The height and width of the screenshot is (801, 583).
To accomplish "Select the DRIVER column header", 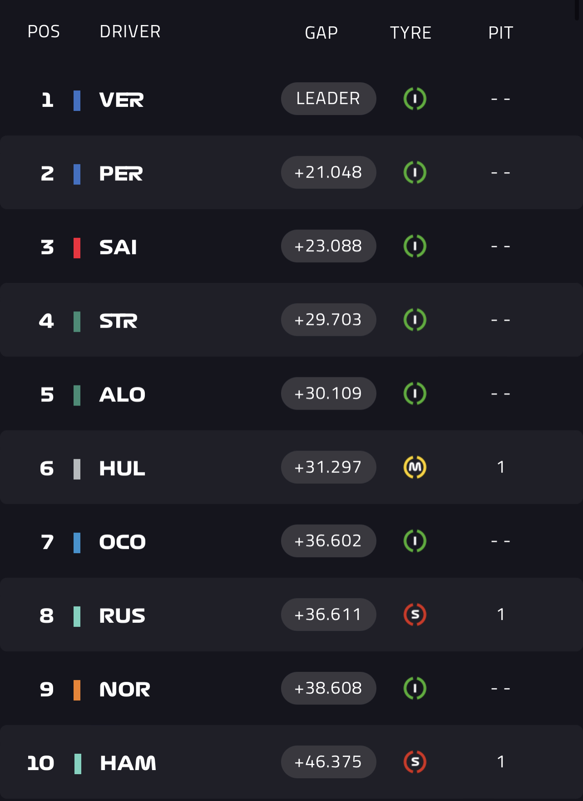I will [130, 32].
